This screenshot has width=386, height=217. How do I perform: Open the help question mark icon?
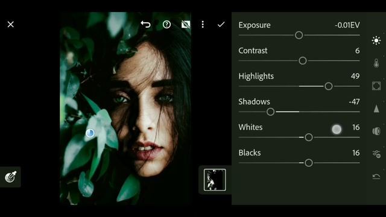coord(166,24)
